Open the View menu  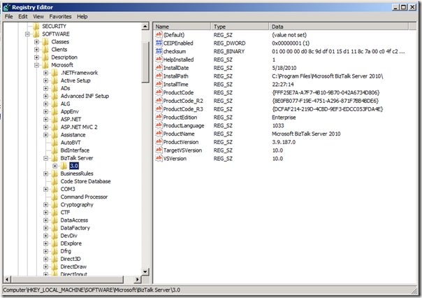(38, 16)
